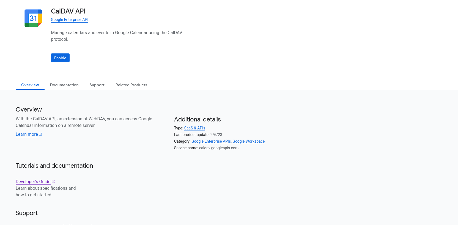Open the Google Enterprise API link
The height and width of the screenshot is (225, 458).
(x=70, y=20)
